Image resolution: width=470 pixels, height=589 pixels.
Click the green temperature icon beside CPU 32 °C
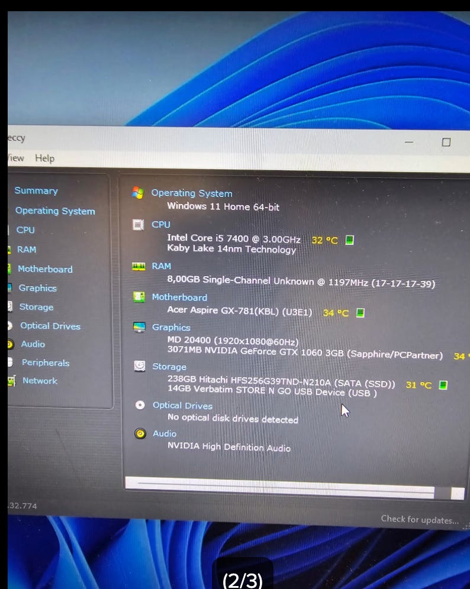point(349,240)
